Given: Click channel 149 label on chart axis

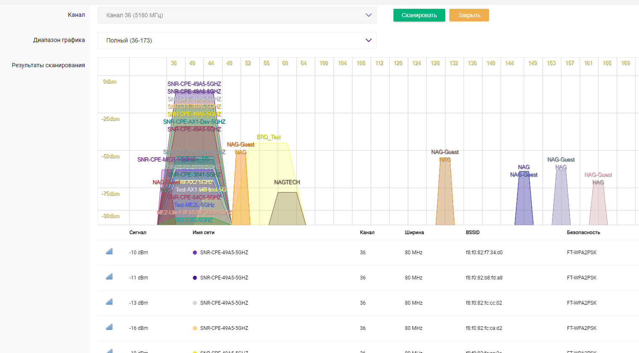Looking at the screenshot, I should point(533,63).
